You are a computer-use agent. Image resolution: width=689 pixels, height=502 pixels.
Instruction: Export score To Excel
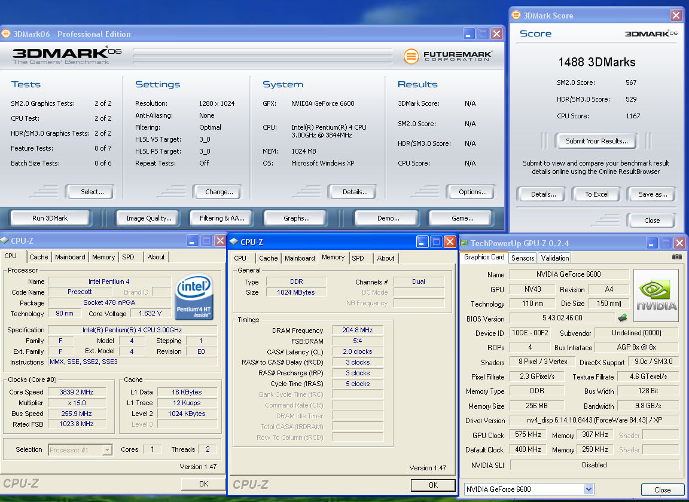[x=596, y=194]
